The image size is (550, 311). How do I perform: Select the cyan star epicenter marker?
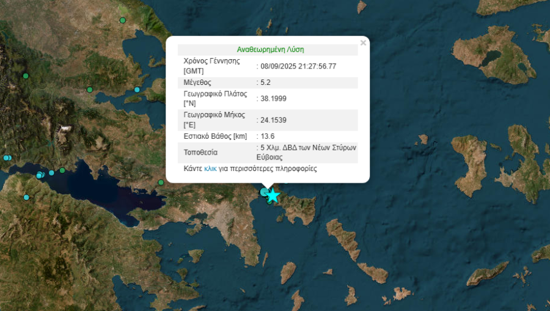(x=273, y=196)
